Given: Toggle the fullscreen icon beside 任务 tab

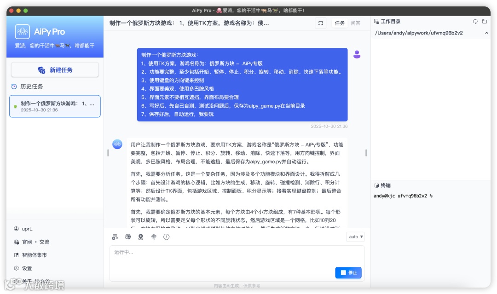Looking at the screenshot, I should pos(321,23).
